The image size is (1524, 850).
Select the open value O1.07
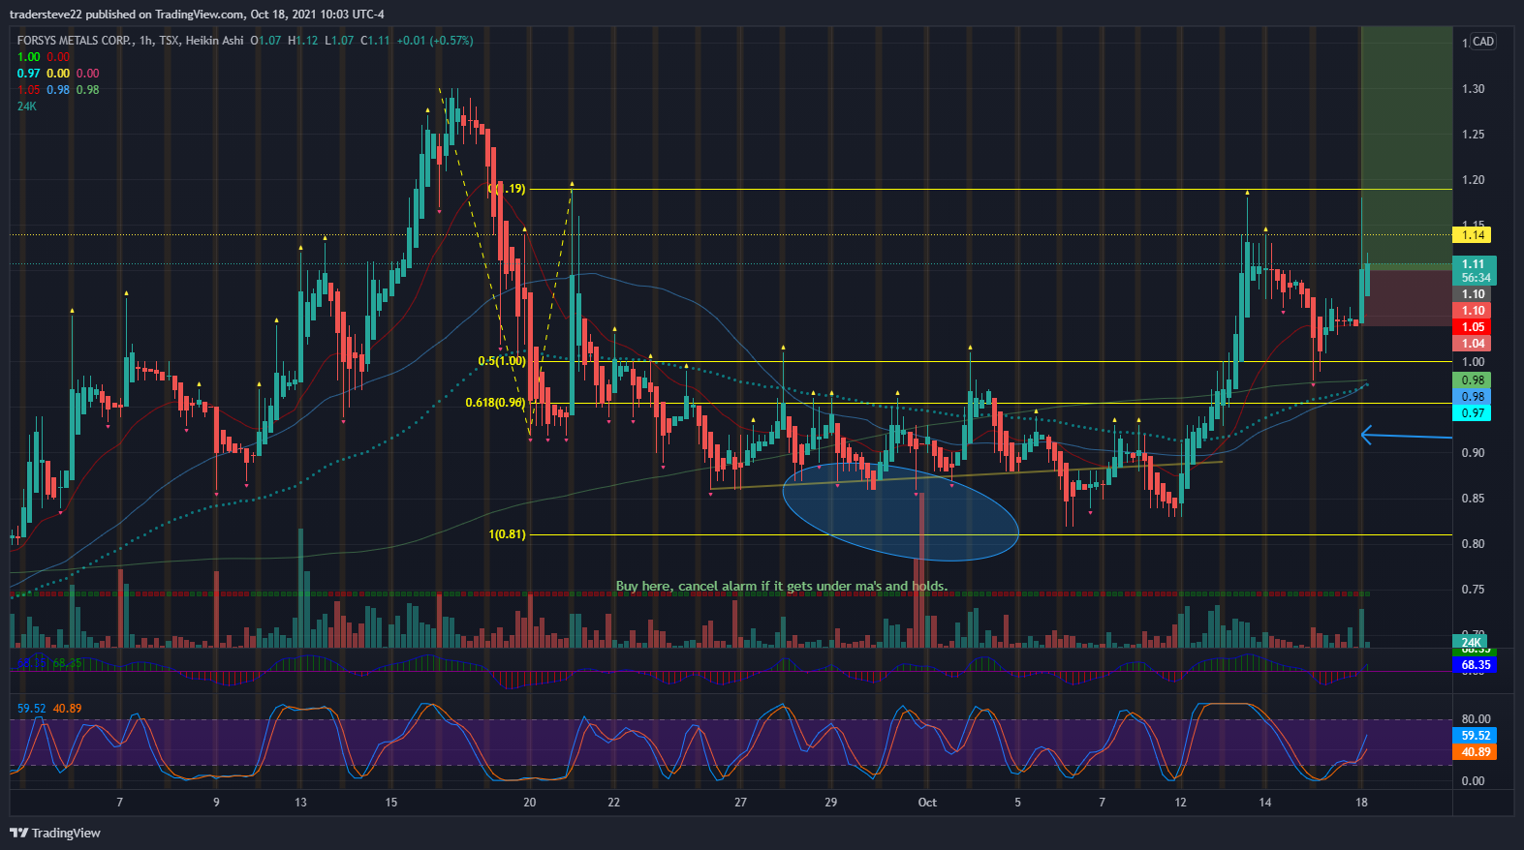click(x=265, y=41)
